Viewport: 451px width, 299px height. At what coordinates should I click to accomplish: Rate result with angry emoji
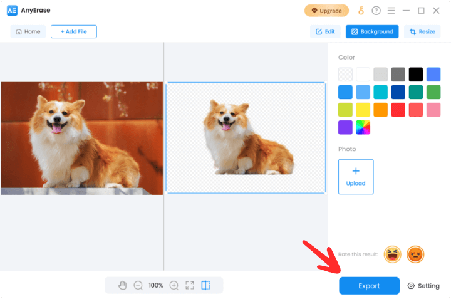point(415,254)
